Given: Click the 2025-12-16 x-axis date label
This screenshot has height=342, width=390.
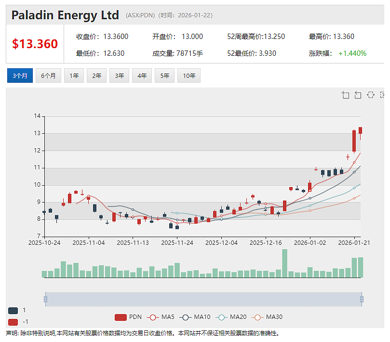Looking at the screenshot, I should pos(266,243).
